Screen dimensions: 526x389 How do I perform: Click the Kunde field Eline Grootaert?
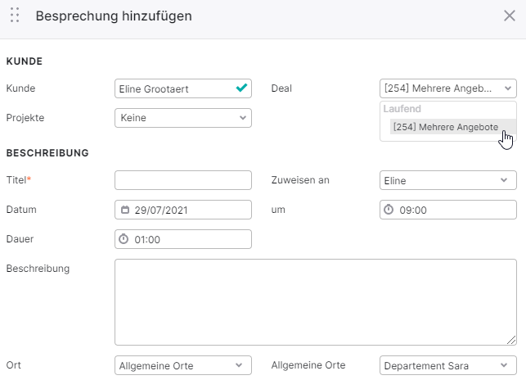(183, 88)
